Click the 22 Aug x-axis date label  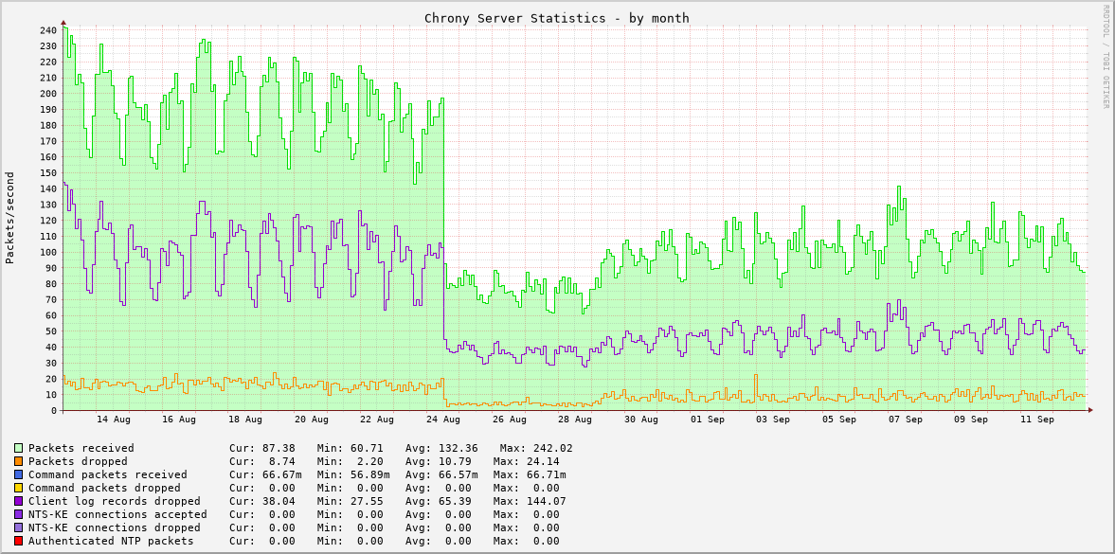coord(377,420)
